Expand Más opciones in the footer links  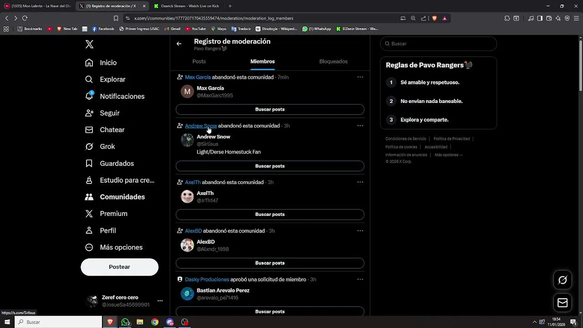pyautogui.click(x=449, y=155)
